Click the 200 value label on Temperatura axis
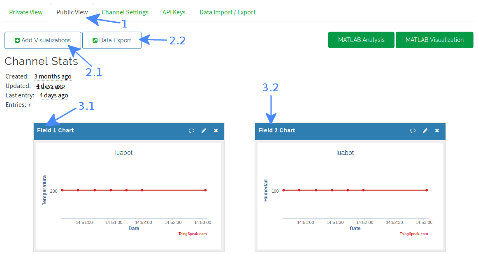Viewport: 478px width, 254px height. tap(53, 191)
